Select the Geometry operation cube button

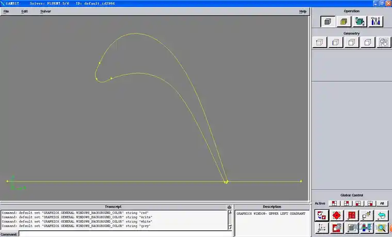328,22
